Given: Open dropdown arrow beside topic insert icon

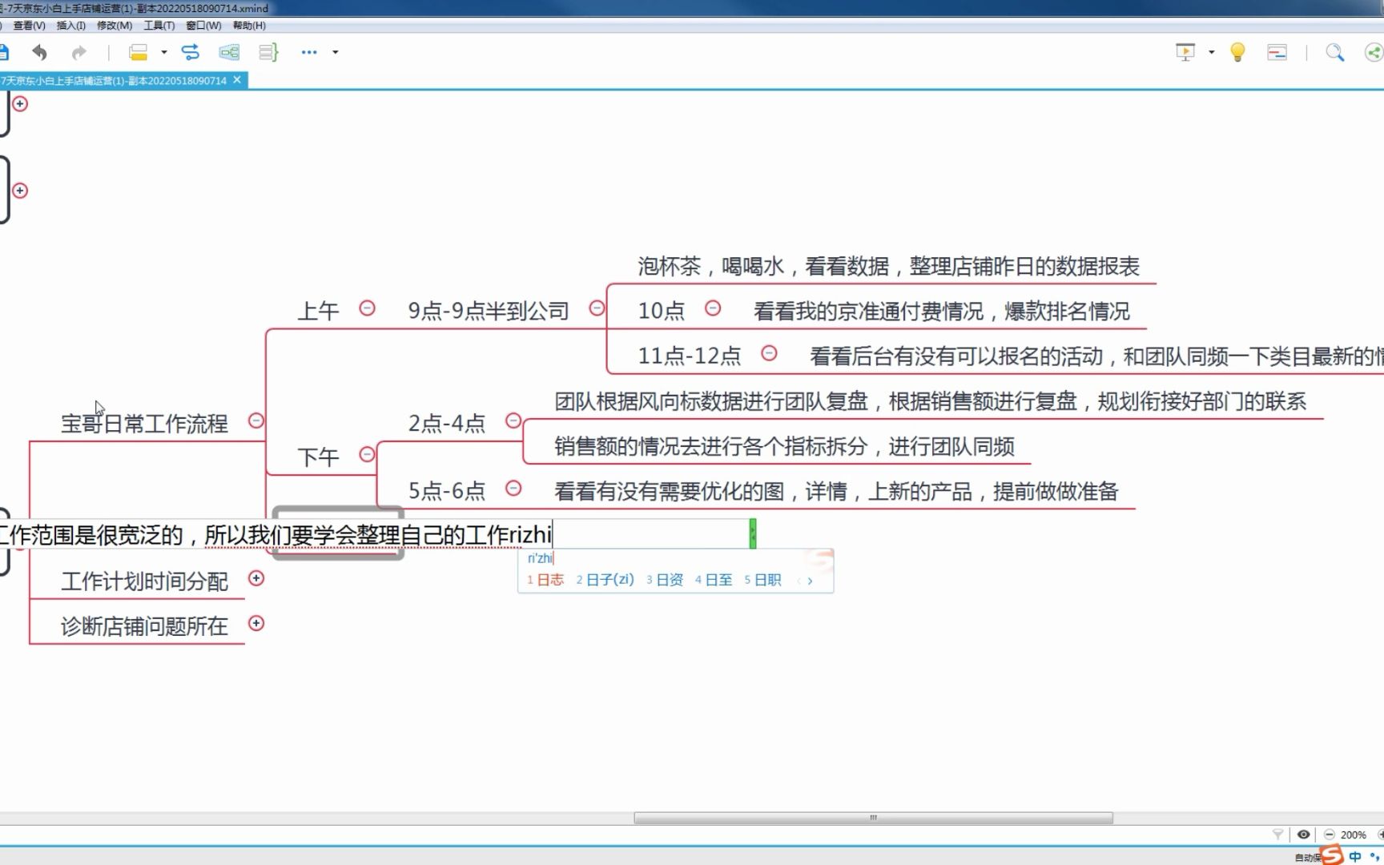Looking at the screenshot, I should [163, 53].
